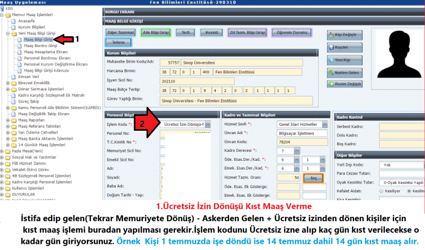Click folder icon of Fiili Hizmet Zammı
The height and width of the screenshot is (250, 425).
click(8, 164)
